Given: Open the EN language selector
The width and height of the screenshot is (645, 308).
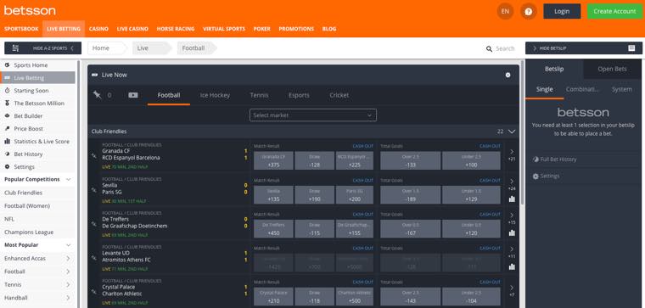Looking at the screenshot, I should 505,12.
